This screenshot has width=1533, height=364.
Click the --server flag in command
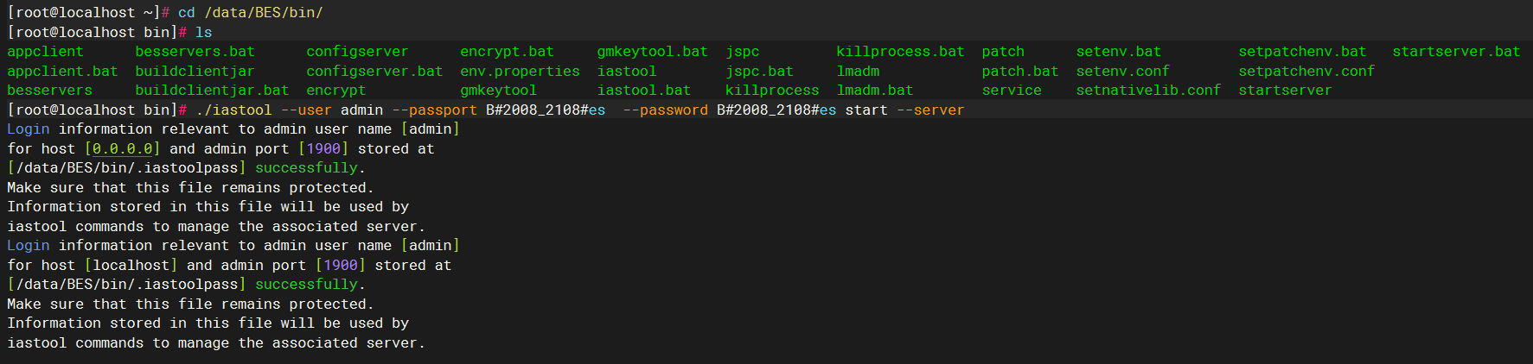(x=930, y=110)
